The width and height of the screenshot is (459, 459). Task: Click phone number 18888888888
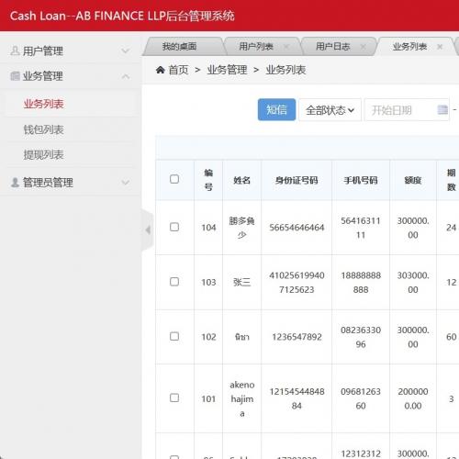tap(361, 282)
